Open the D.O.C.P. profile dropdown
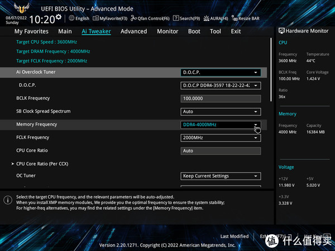The image size is (335, 251). (221, 85)
